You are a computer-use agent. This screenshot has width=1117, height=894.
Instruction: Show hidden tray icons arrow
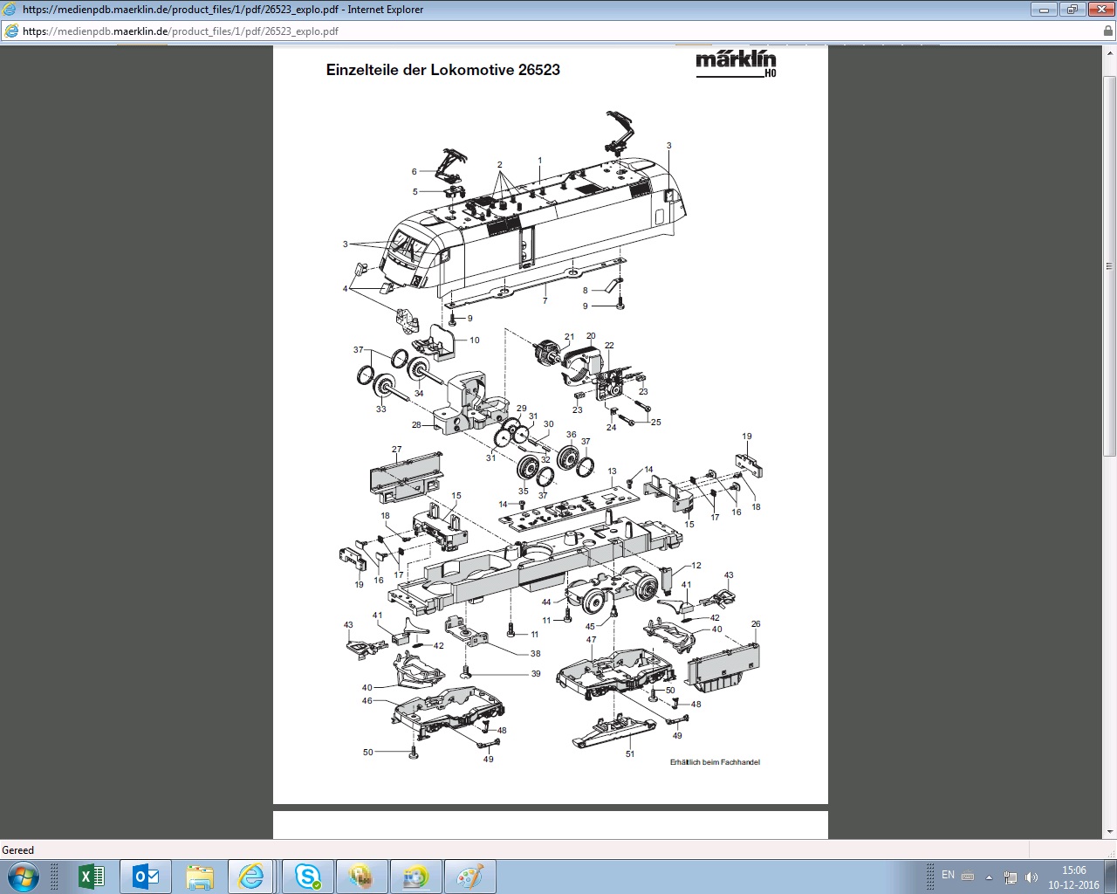pos(989,877)
